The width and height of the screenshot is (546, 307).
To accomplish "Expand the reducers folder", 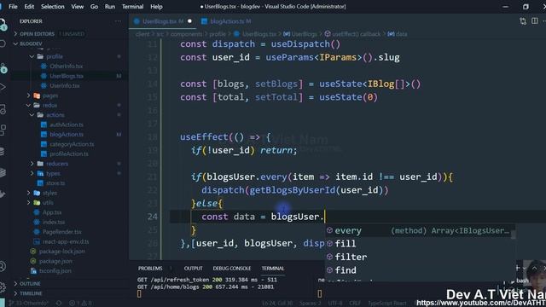I will point(57,164).
